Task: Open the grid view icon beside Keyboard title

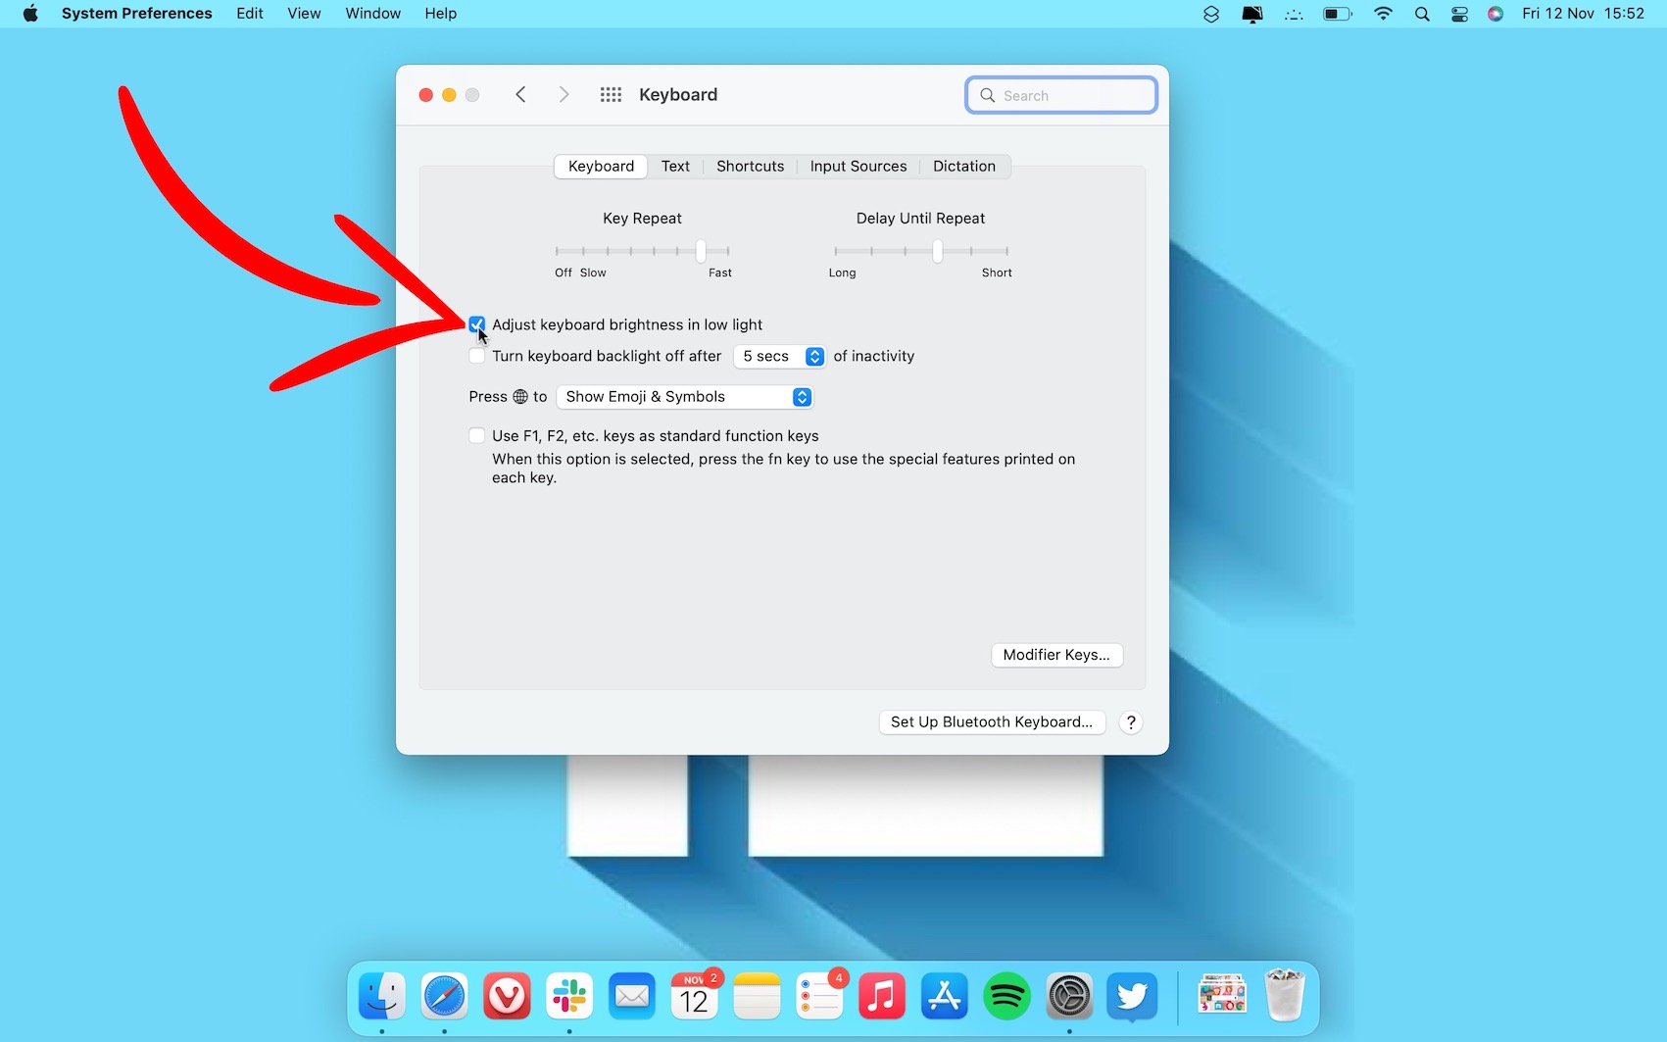Action: [x=611, y=94]
